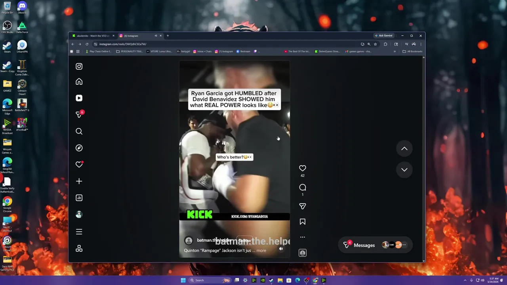
Task: Save the reel with bookmark icon
Action: coord(303,222)
